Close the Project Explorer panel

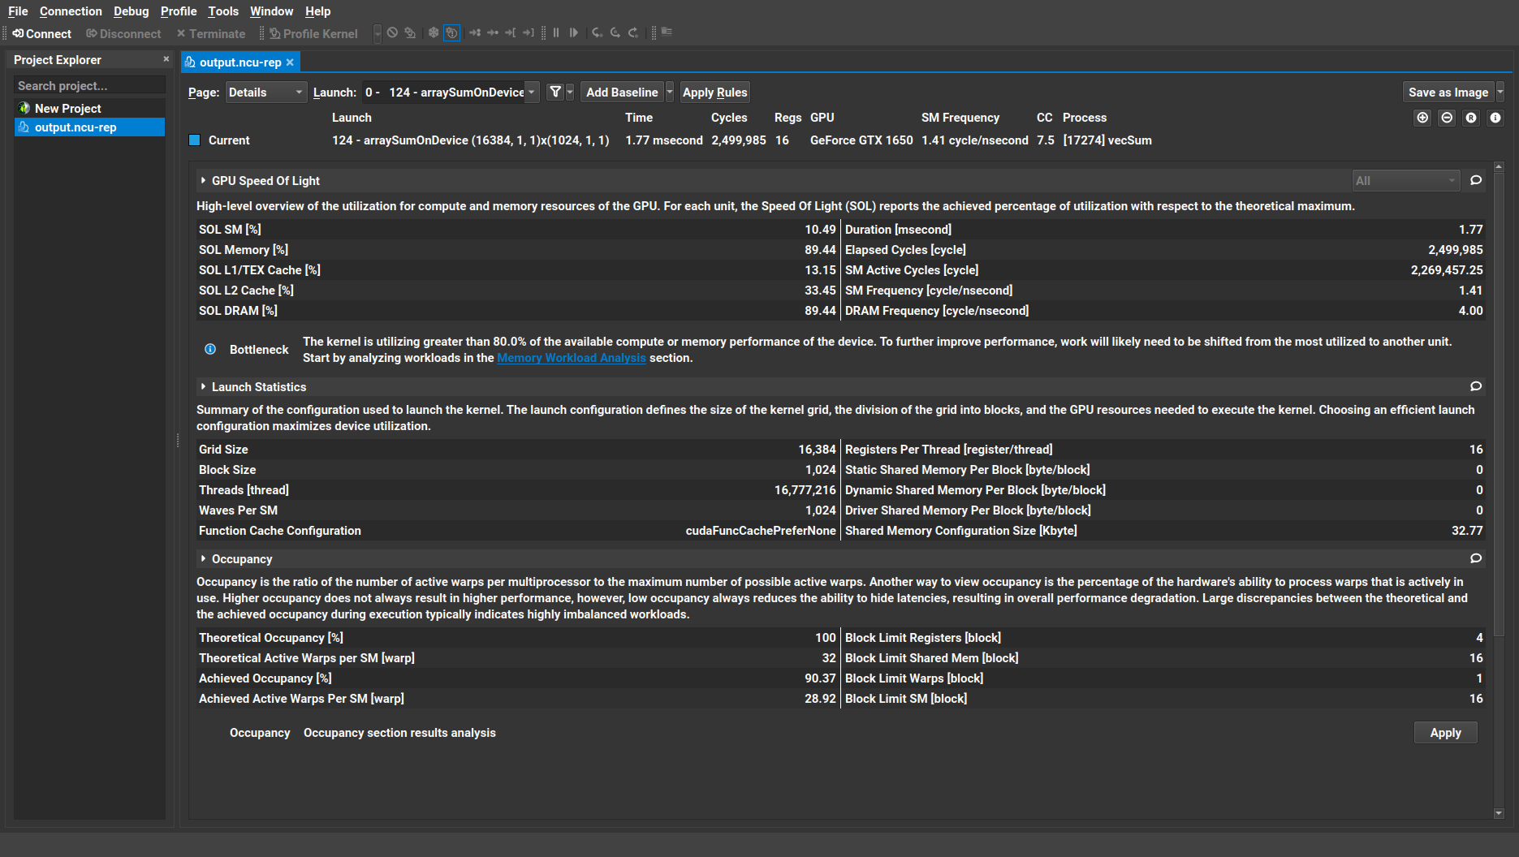(166, 59)
